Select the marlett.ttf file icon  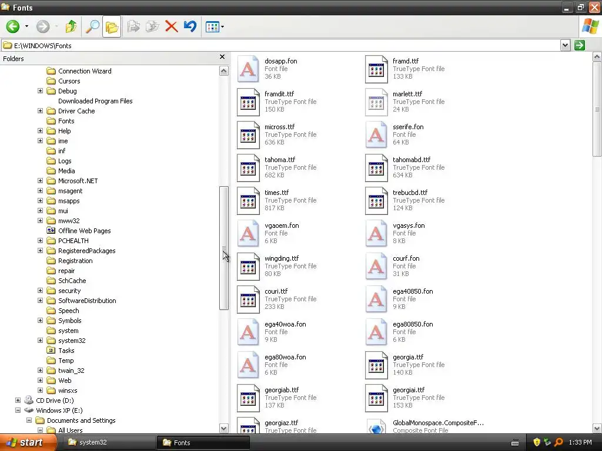pos(376,102)
